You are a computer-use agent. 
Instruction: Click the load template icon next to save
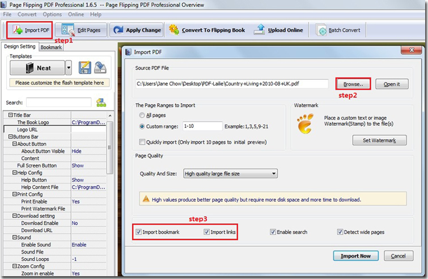tap(100, 67)
